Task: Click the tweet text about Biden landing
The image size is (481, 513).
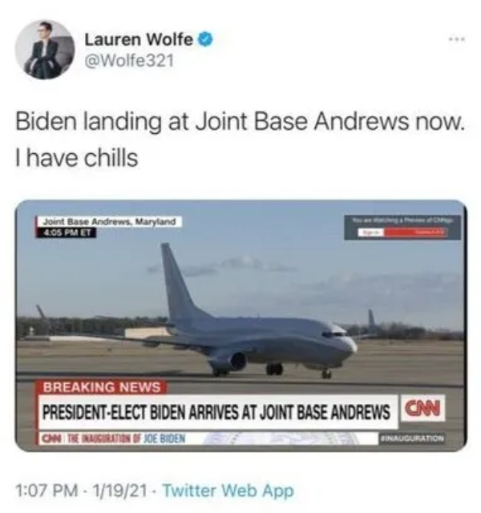Action: click(x=240, y=122)
